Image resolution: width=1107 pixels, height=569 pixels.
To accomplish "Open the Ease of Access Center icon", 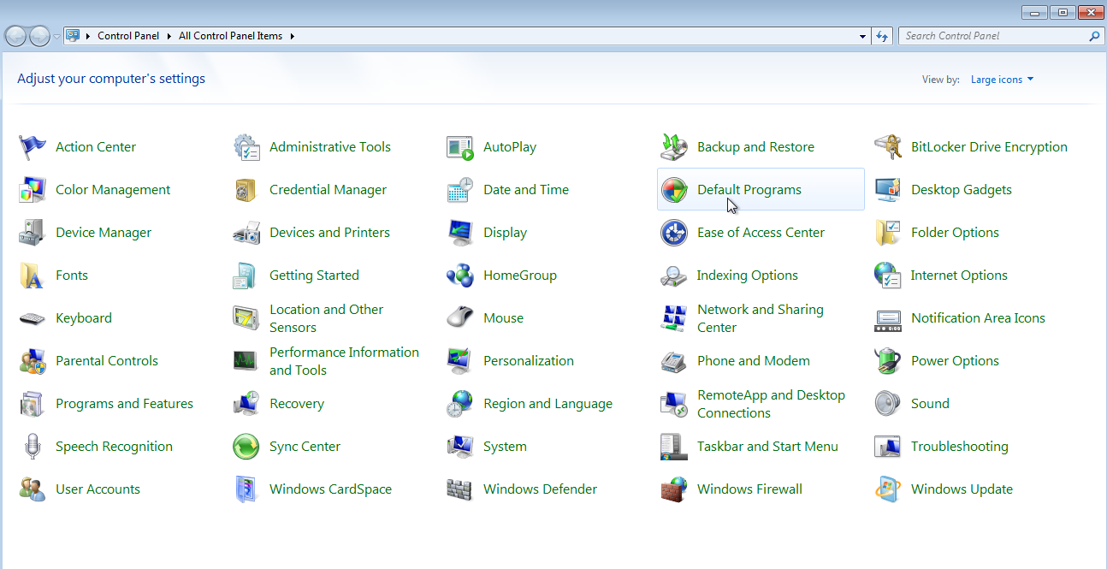I will 674,233.
